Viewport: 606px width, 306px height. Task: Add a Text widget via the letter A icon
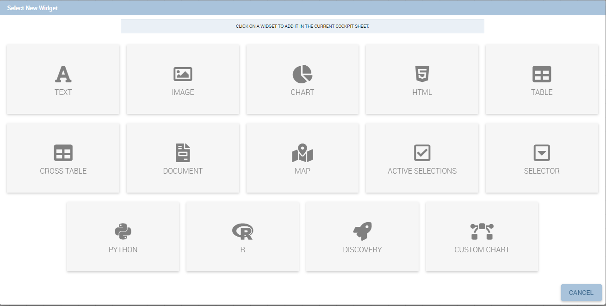click(x=63, y=74)
